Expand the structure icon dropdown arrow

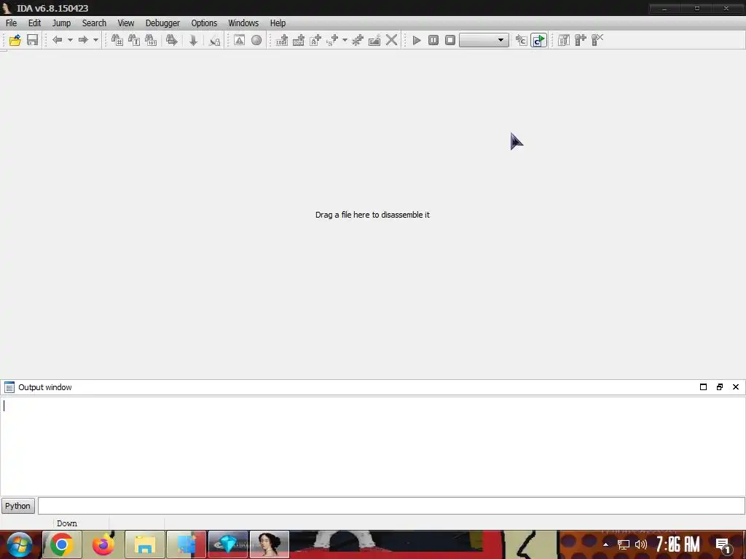[345, 41]
